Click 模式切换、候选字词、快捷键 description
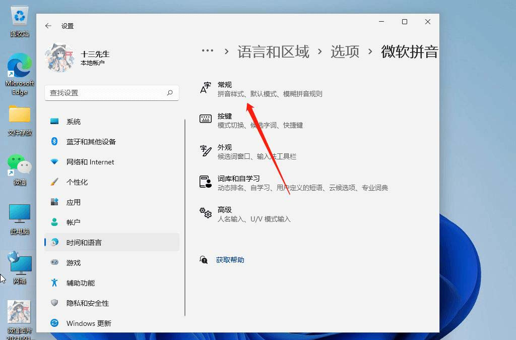This screenshot has width=516, height=340. tap(260, 125)
